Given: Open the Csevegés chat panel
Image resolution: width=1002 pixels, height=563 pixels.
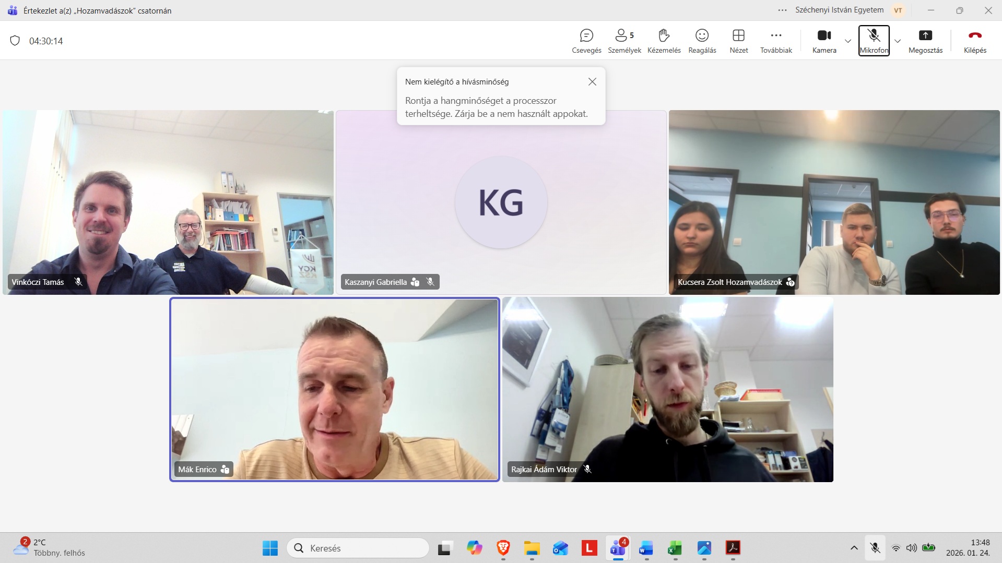Looking at the screenshot, I should point(586,41).
